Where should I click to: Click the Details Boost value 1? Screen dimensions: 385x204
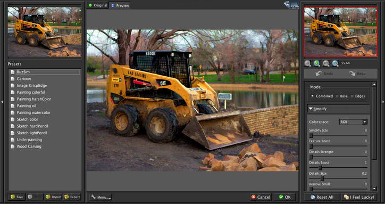(x=366, y=162)
